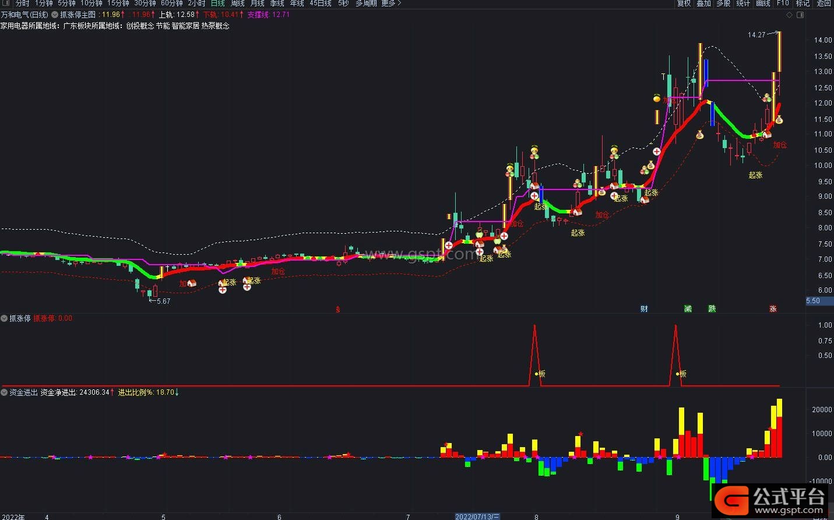The width and height of the screenshot is (834, 520).
Task: Click the 抓涨停: 0.00 indicator value
Action: pos(53,318)
